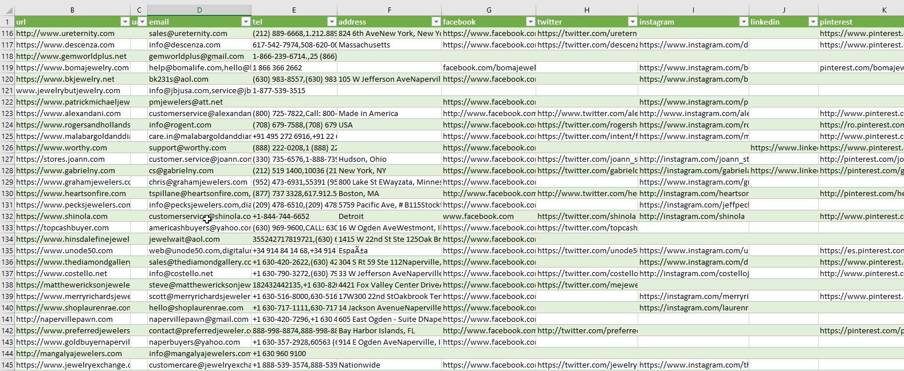Select row 1 header
Screen dimensions: 904x371
point(7,22)
